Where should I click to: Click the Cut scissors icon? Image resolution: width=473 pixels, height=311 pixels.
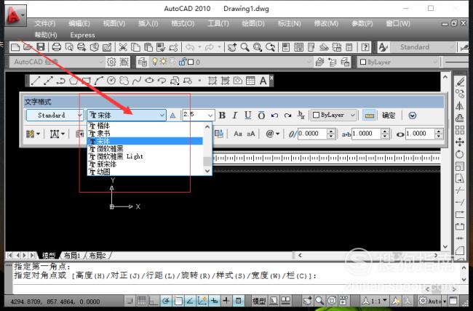tap(123, 47)
